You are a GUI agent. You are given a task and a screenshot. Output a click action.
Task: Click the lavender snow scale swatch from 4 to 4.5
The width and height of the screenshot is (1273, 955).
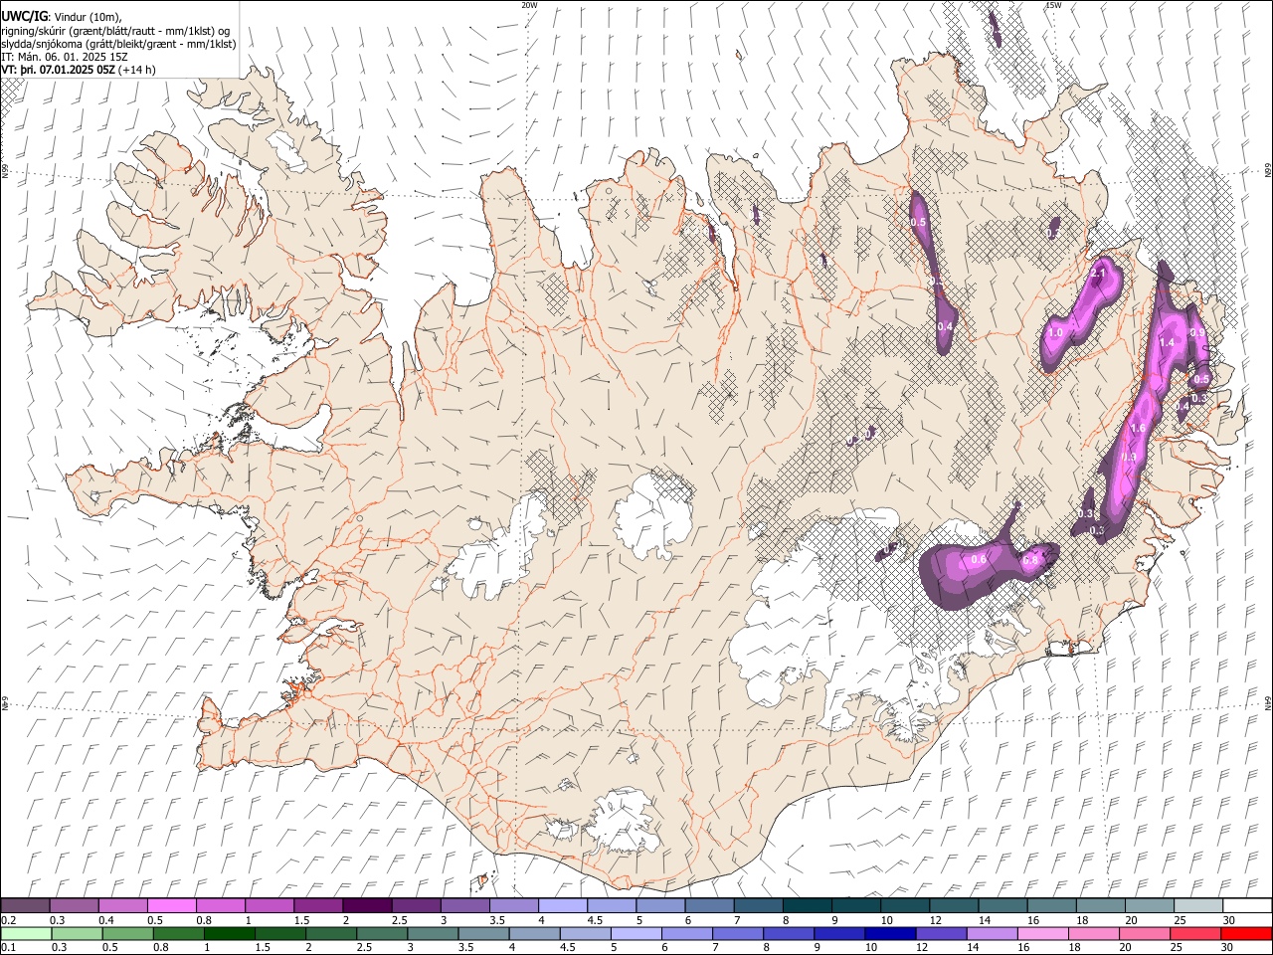tap(563, 905)
